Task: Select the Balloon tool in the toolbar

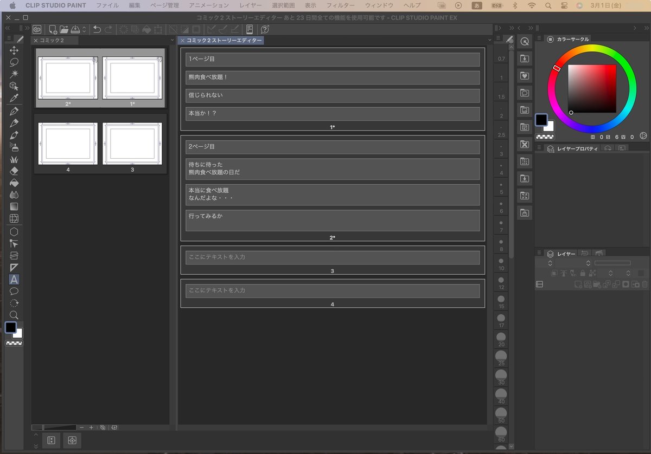Action: pos(14,291)
